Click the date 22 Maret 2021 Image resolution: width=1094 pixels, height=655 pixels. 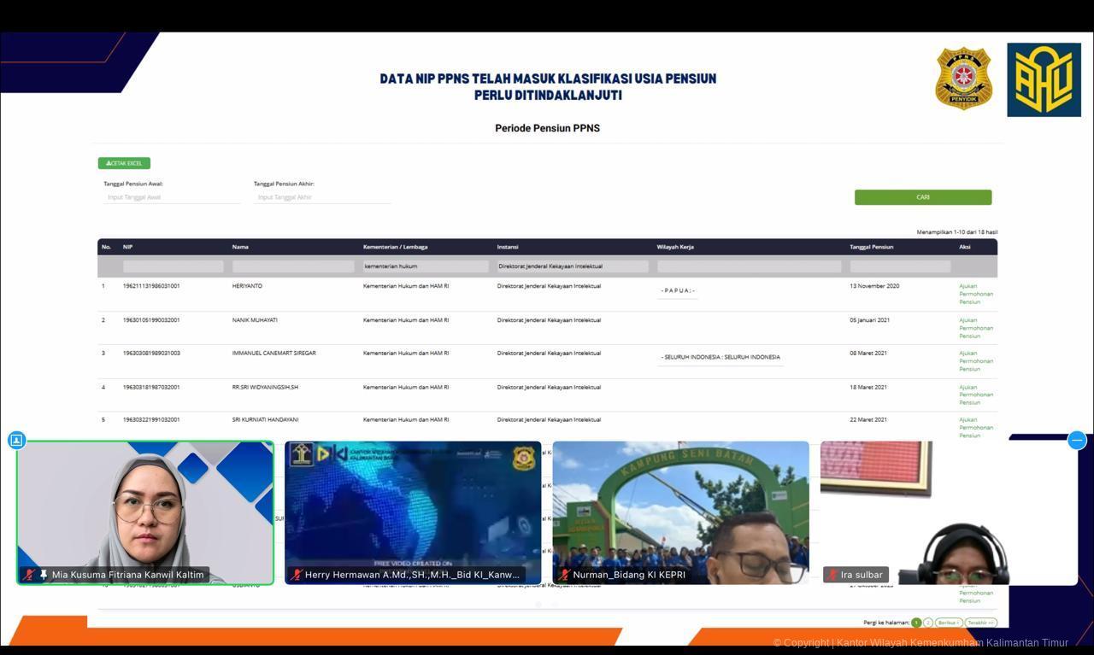click(868, 419)
